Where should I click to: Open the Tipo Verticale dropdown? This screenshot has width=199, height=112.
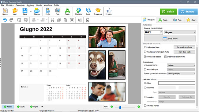177,92
